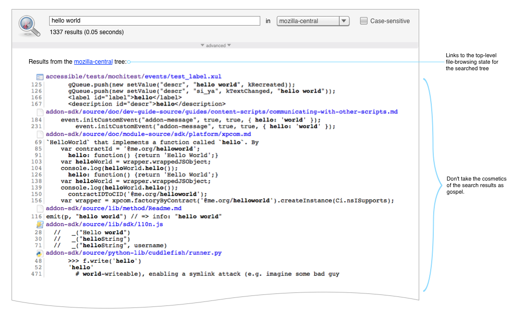This screenshot has height=317, width=520.
Task: Open cuddlefish/runner.py file link
Action: 134,253
